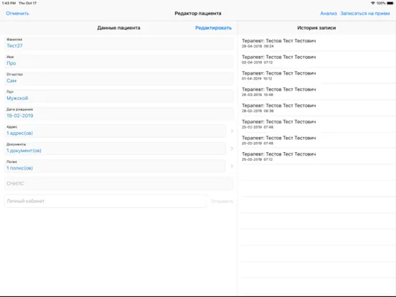Open the record dated 02-04-2019 07:12
The height and width of the screenshot is (297, 396).
pyautogui.click(x=316, y=59)
